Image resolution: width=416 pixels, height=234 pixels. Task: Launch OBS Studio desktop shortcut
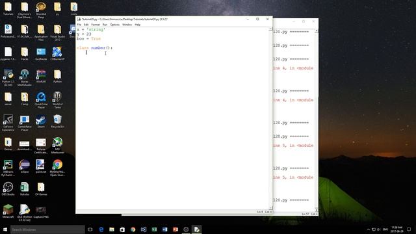point(8,189)
